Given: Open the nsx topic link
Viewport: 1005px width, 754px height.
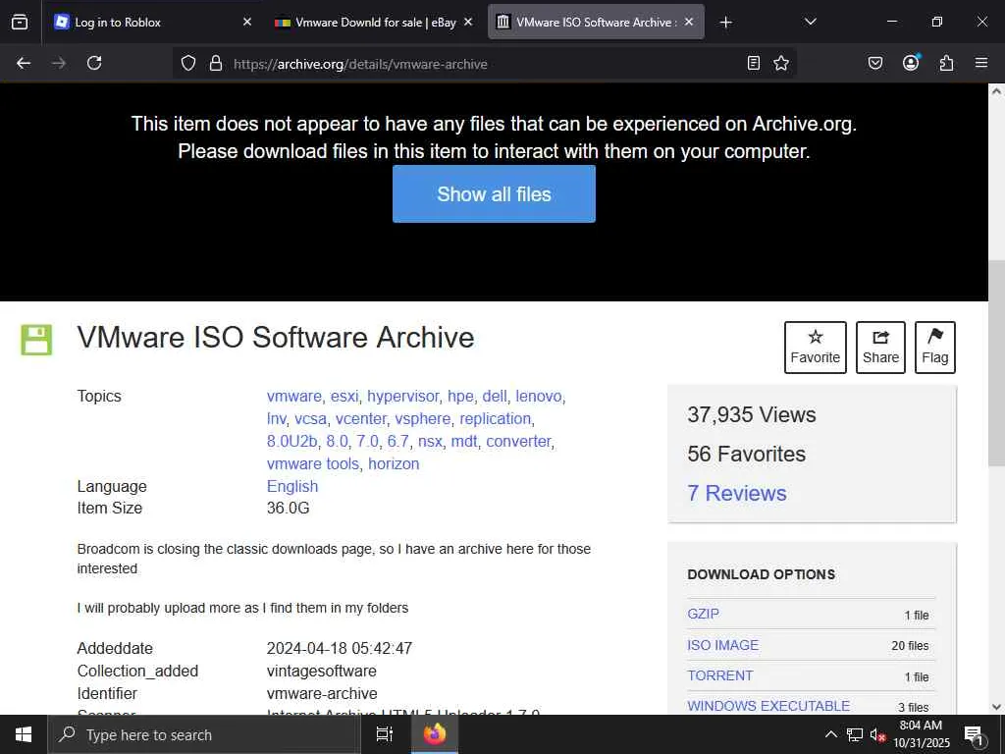Looking at the screenshot, I should coord(430,441).
